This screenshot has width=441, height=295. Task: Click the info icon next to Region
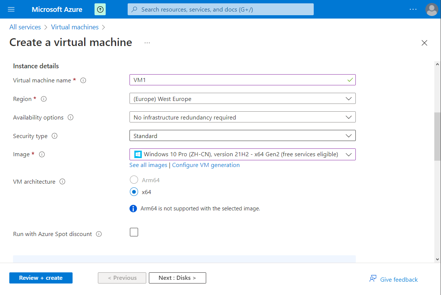tap(44, 99)
